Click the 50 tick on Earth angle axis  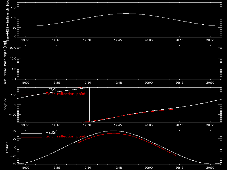point(14,27)
